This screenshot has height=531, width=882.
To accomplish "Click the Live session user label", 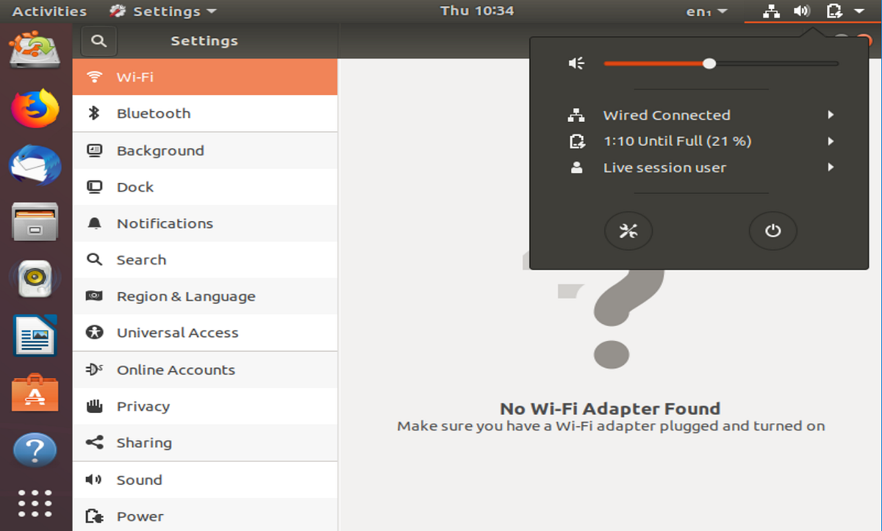I will 664,167.
